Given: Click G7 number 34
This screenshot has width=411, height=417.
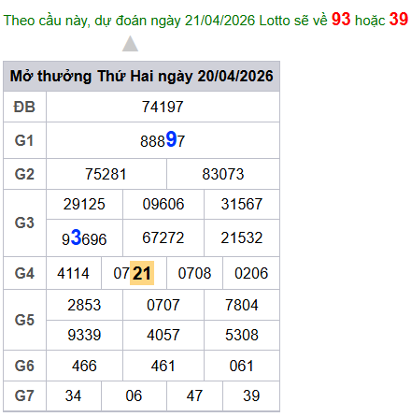Looking at the screenshot, I should tap(74, 395).
